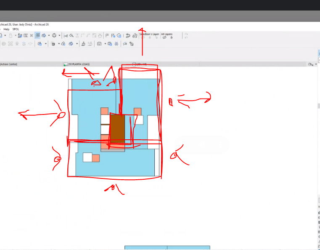320x250 pixels.
Task: Open the Action Center tab
Action: coord(8,64)
